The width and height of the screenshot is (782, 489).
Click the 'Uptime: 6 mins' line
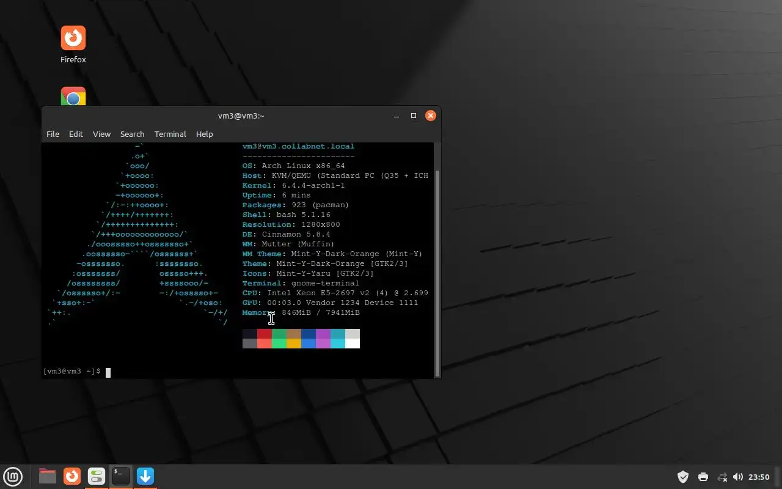(277, 195)
